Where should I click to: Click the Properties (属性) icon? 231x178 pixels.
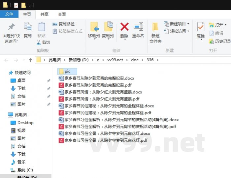click(201, 27)
